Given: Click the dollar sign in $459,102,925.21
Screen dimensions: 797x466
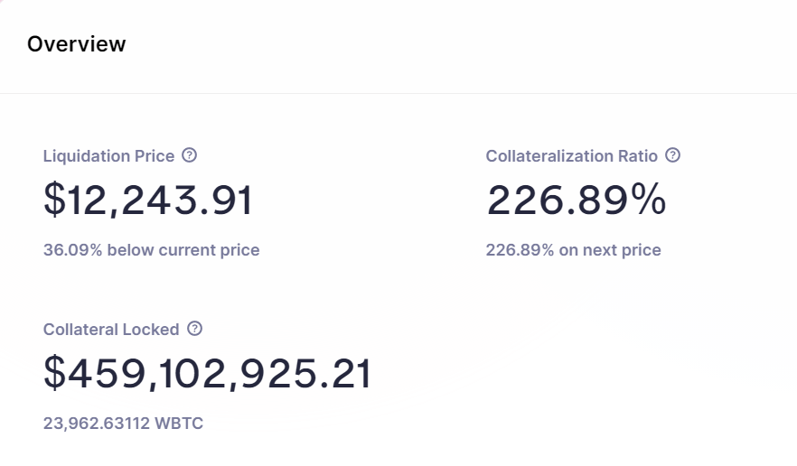Looking at the screenshot, I should point(54,372).
